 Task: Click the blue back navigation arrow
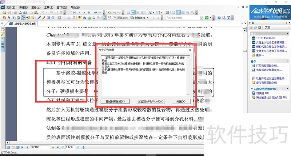tap(95, 13)
